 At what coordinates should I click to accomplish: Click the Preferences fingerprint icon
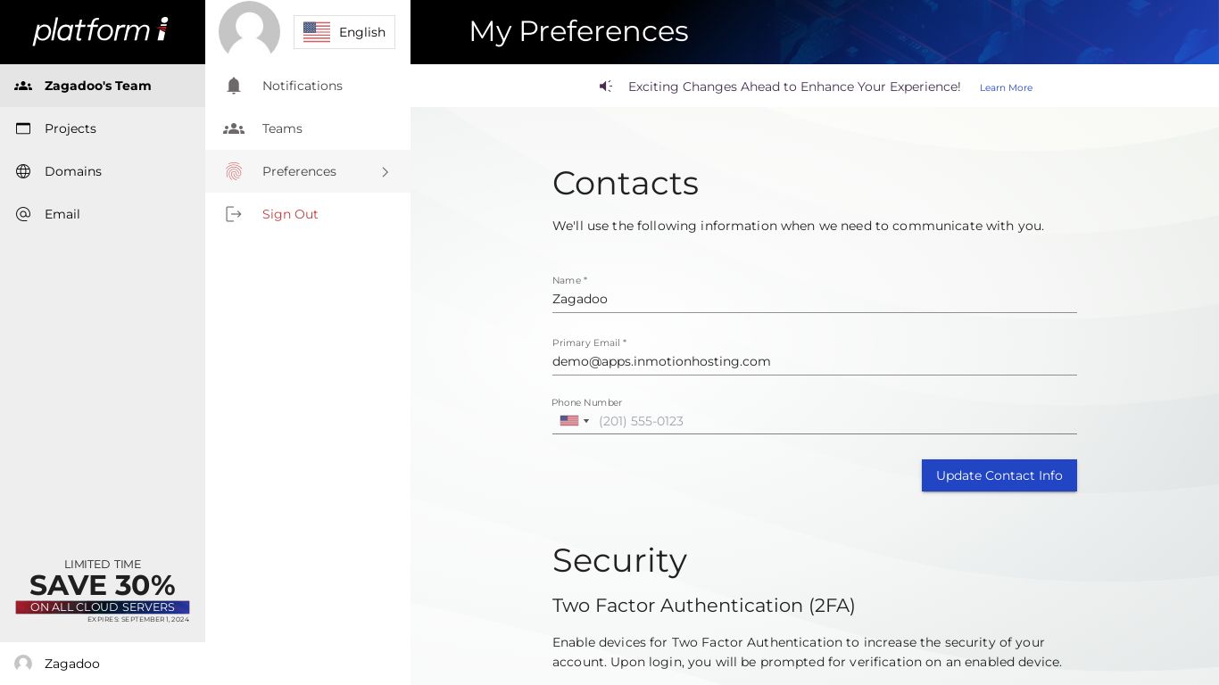coord(234,171)
